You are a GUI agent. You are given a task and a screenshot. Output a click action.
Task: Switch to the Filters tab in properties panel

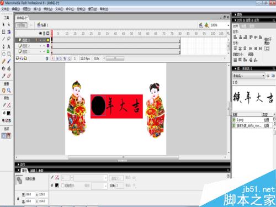33,171
